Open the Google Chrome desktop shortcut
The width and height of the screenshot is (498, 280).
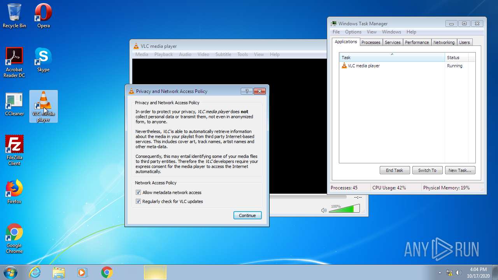[14, 238]
